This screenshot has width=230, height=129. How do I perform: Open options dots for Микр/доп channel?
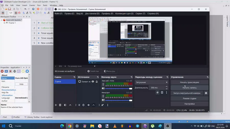[103, 96]
